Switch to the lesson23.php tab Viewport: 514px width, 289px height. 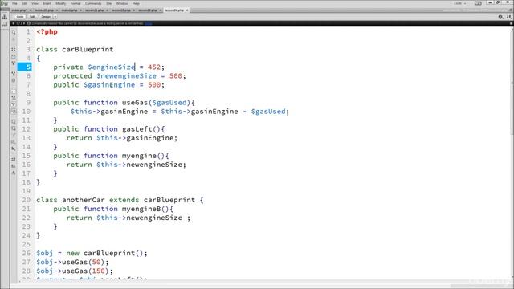point(148,10)
